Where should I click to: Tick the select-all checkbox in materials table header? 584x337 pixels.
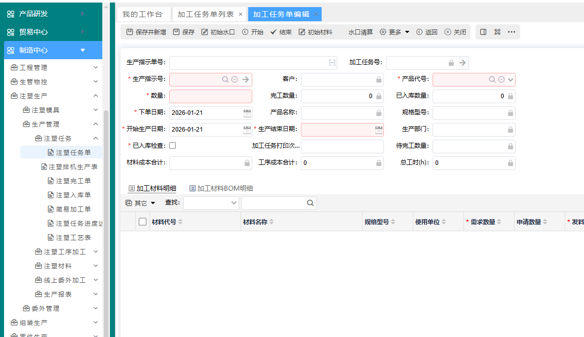142,222
